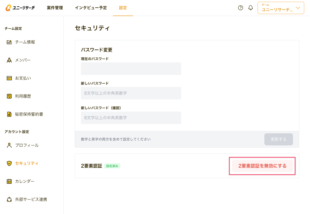
Task: Click the ユニーリサーチ logo
Action: (x=20, y=8)
